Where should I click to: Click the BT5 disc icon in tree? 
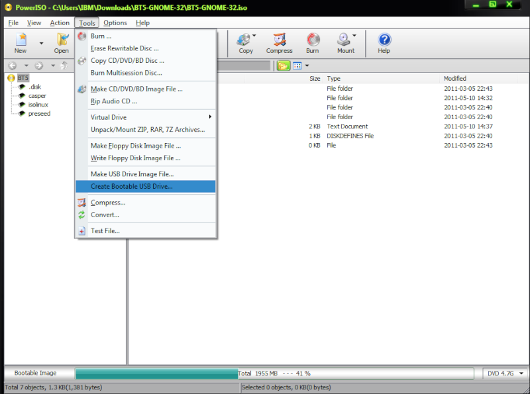11,78
